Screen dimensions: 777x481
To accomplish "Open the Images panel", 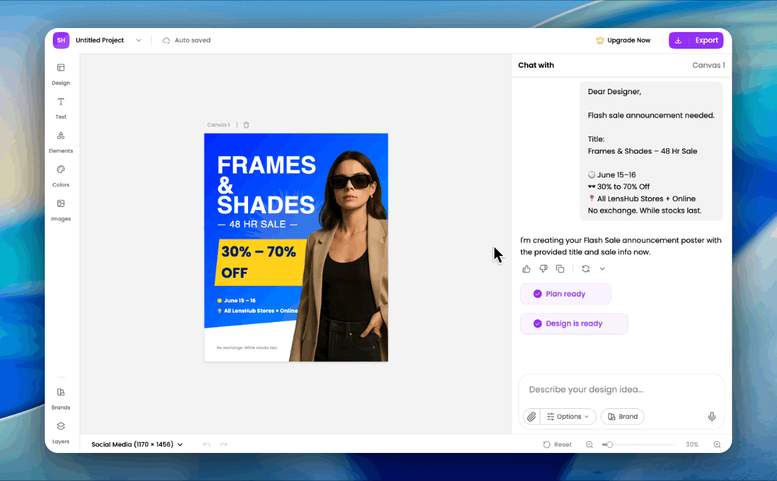I will [x=61, y=209].
